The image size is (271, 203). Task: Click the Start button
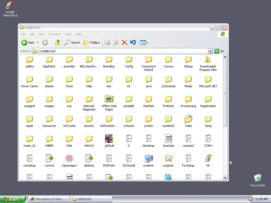point(13,199)
